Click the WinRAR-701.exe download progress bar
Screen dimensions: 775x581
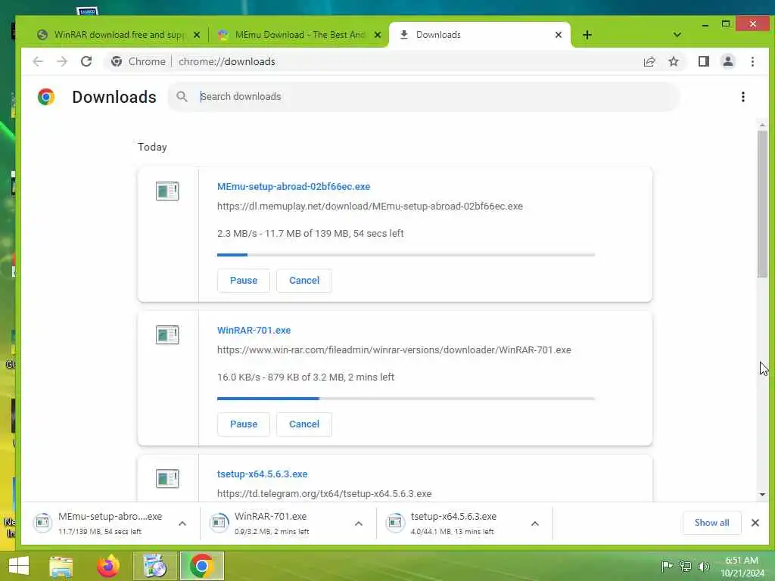click(x=406, y=399)
